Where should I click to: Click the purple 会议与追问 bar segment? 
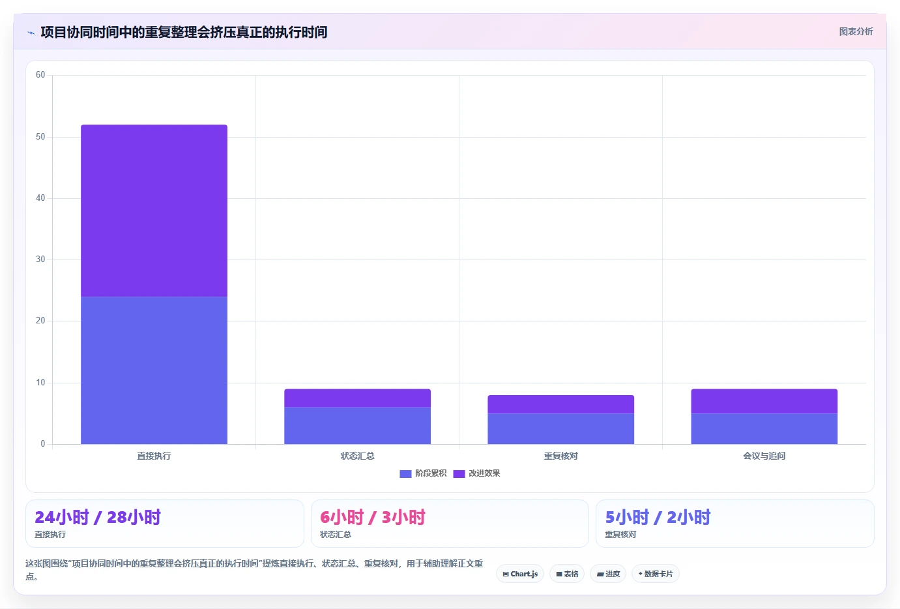pos(764,401)
